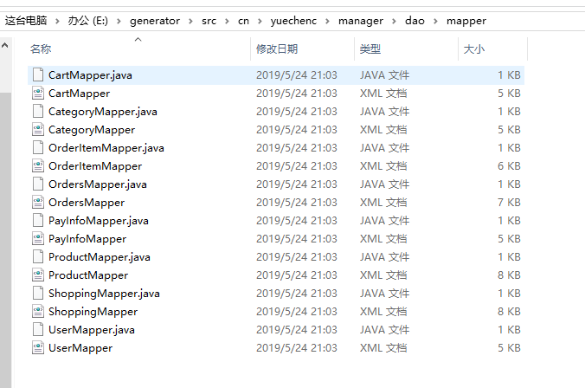
Task: Select the UserMapper XML file name
Action: tap(80, 348)
